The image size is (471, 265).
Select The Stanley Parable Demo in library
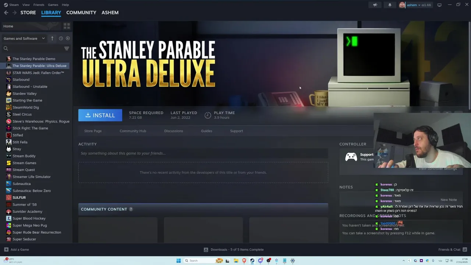coord(34,59)
